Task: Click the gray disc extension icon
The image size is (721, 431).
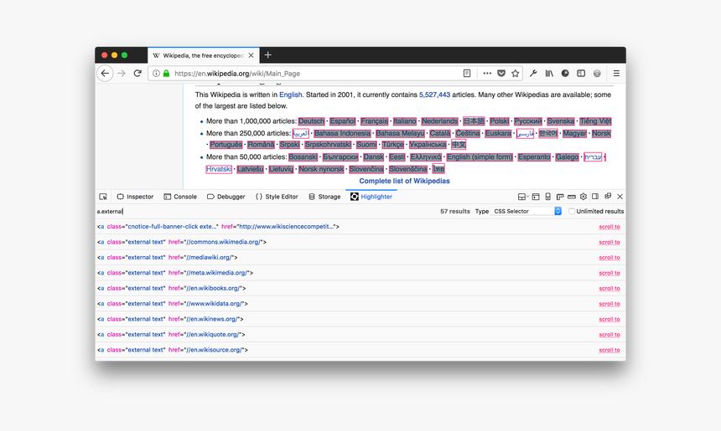Action: pyautogui.click(x=597, y=74)
